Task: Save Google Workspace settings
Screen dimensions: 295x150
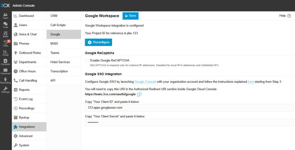Action: click(131, 16)
